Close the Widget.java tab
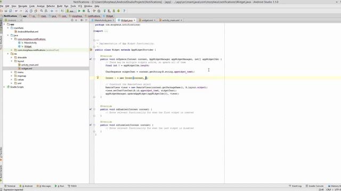 point(134,20)
